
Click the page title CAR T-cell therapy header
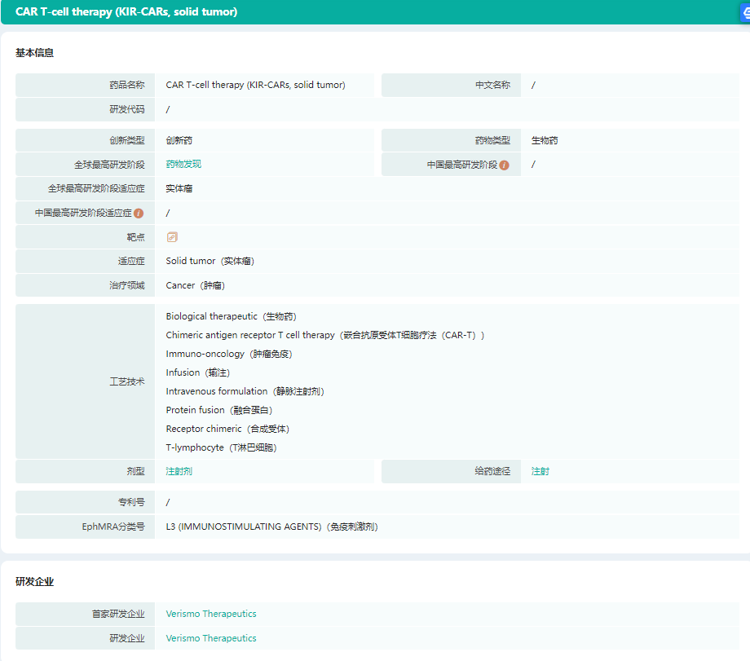point(126,12)
